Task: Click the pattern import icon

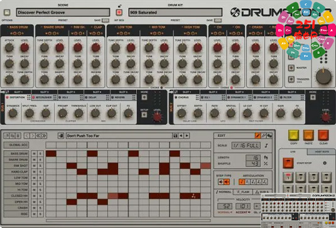Action: [x=61, y=136]
